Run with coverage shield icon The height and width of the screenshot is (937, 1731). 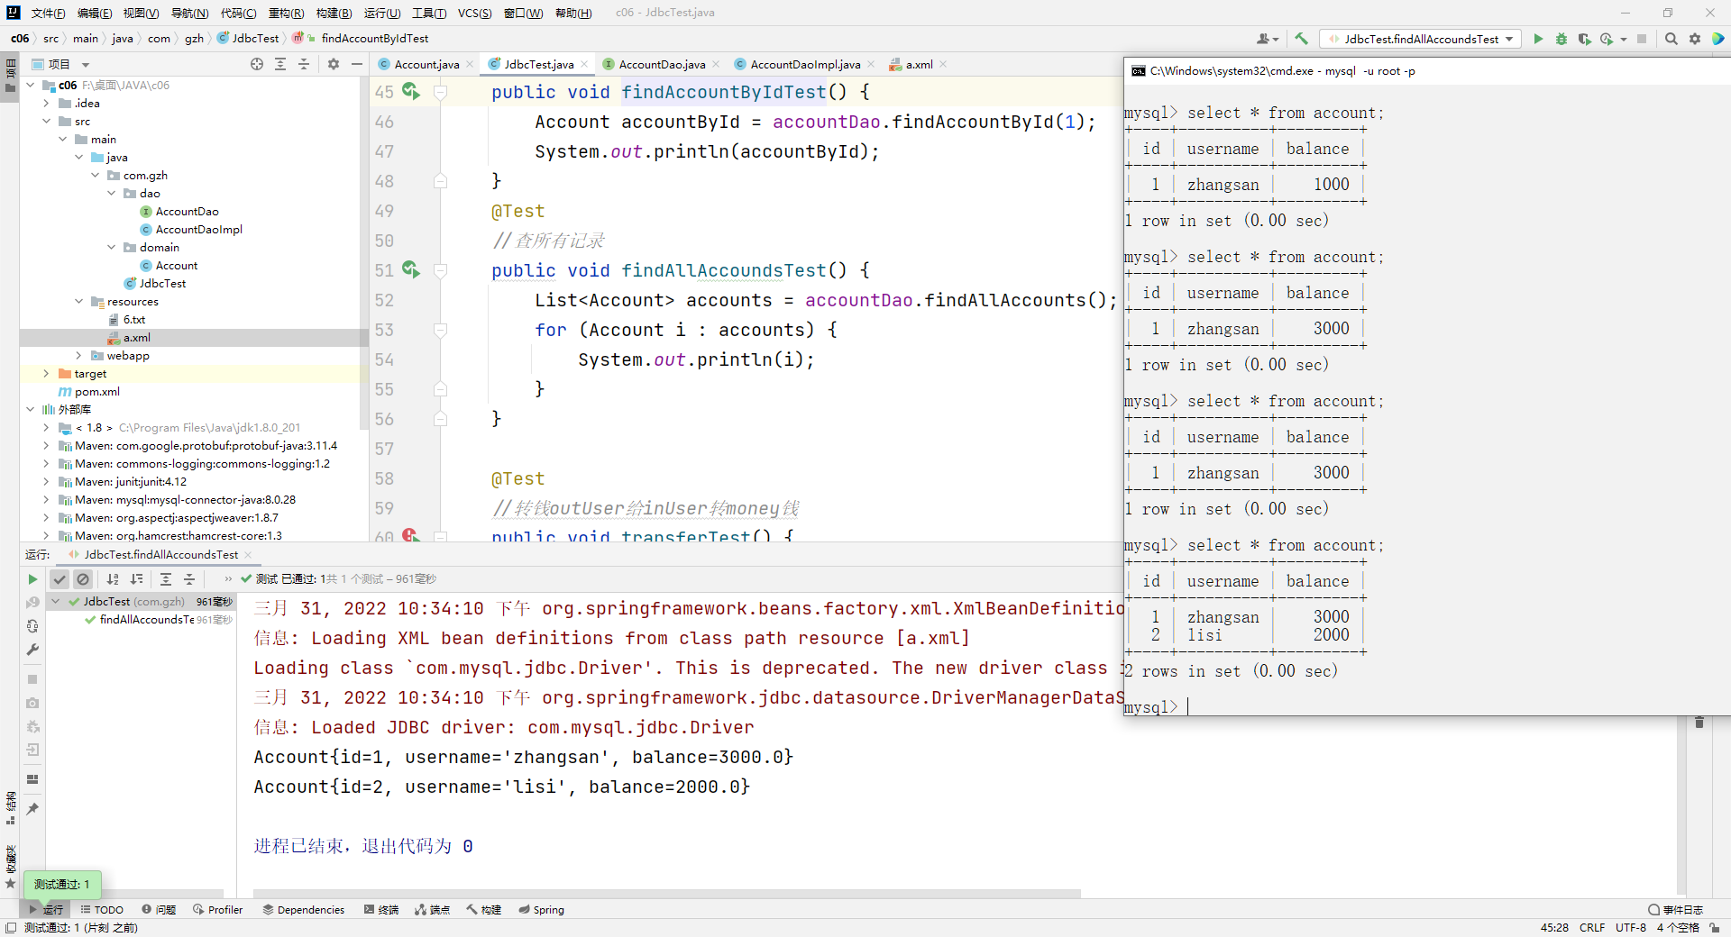[1584, 39]
